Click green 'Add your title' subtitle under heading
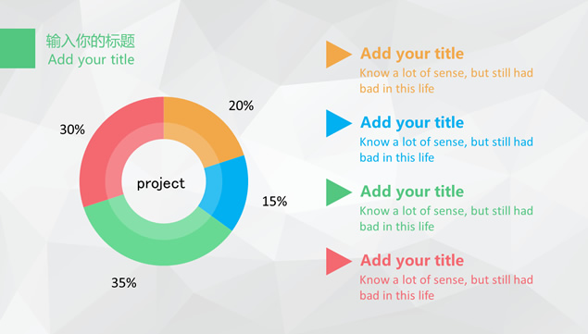 91,59
